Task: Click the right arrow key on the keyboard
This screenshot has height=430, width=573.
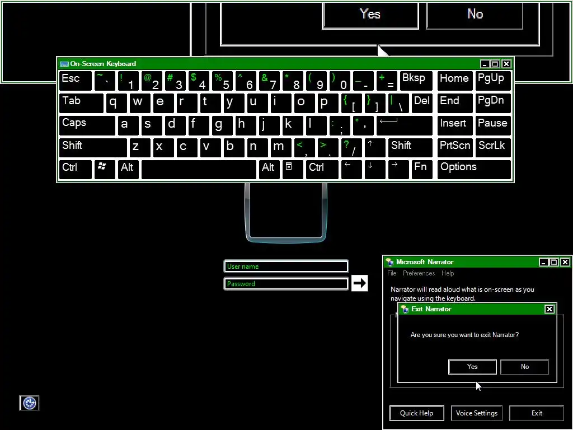Action: tap(398, 170)
